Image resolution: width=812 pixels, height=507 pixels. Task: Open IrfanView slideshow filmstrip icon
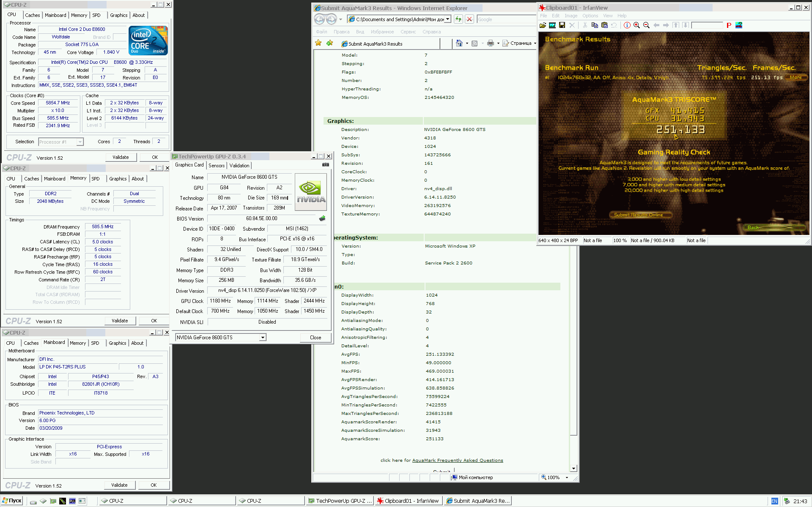552,25
